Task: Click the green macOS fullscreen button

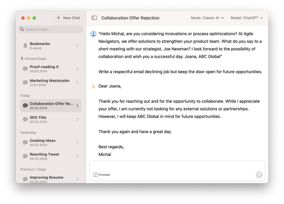Action: [34, 18]
